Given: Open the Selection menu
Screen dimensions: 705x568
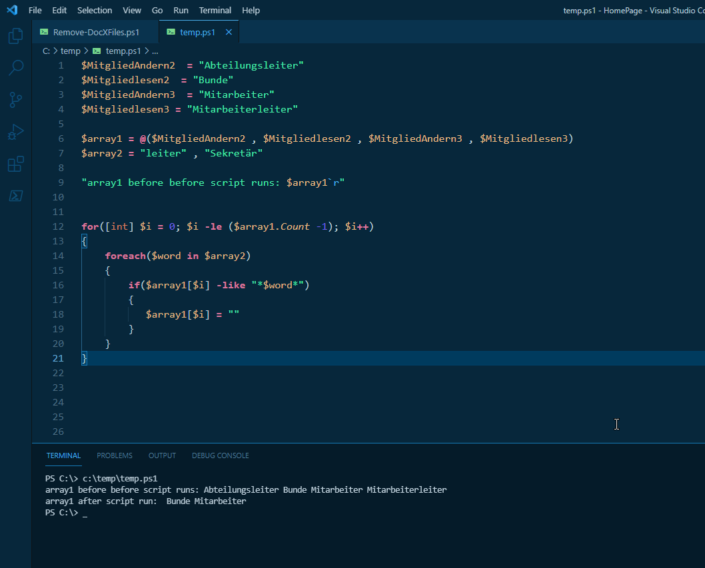Looking at the screenshot, I should (x=95, y=10).
